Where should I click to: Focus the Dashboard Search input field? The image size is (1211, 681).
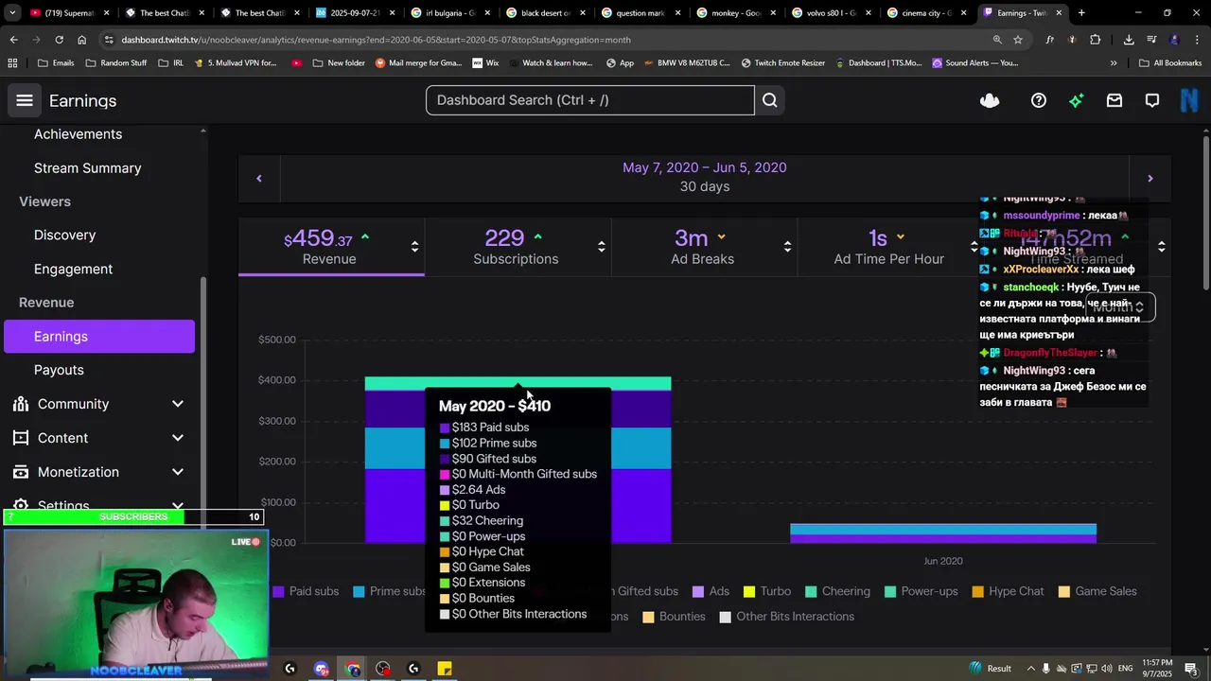click(x=590, y=100)
